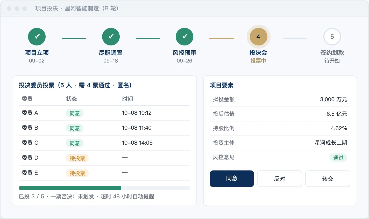Click the 签约划款 step label

point(332,53)
